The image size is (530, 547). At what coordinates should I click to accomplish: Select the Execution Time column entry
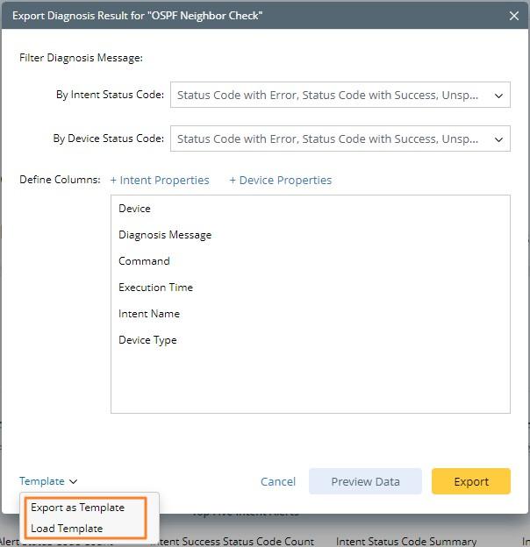[155, 288]
